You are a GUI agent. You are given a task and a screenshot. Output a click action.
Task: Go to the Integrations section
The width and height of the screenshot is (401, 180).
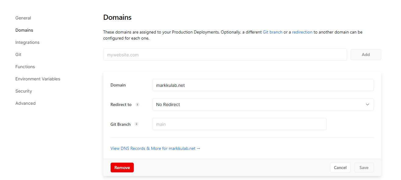tap(27, 42)
